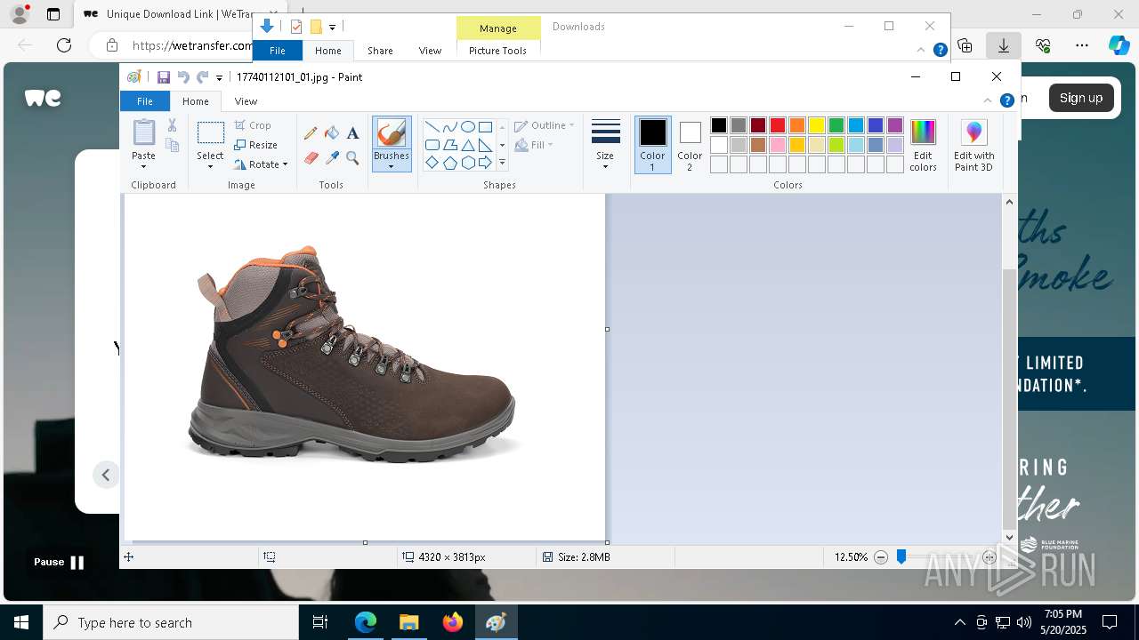Viewport: 1139px width, 640px height.
Task: Select Color 2 background box
Action: tap(690, 145)
